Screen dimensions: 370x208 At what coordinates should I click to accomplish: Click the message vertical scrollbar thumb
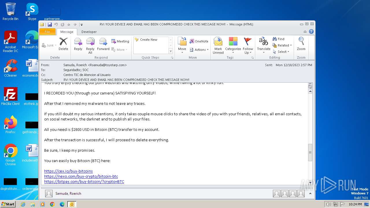coord(310,152)
